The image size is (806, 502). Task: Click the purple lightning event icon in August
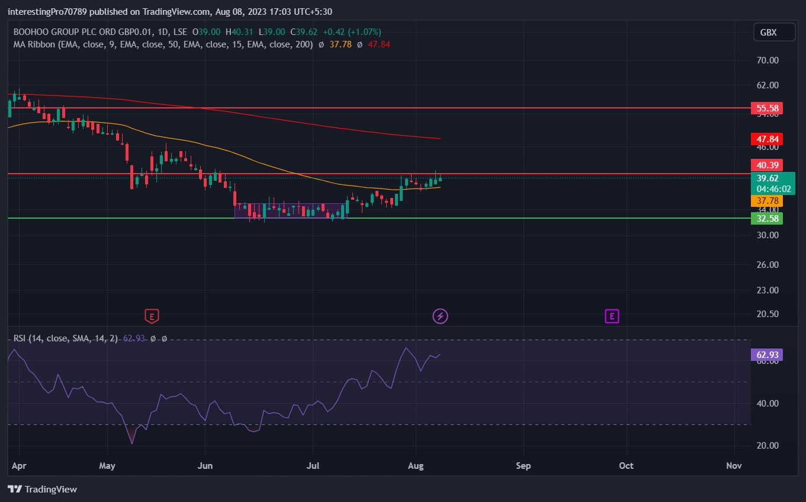[x=440, y=316]
